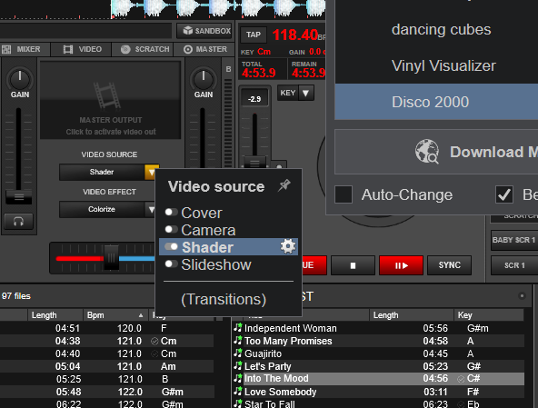Click the film strip master output icon
This screenshot has width=538, height=408.
pyautogui.click(x=107, y=95)
